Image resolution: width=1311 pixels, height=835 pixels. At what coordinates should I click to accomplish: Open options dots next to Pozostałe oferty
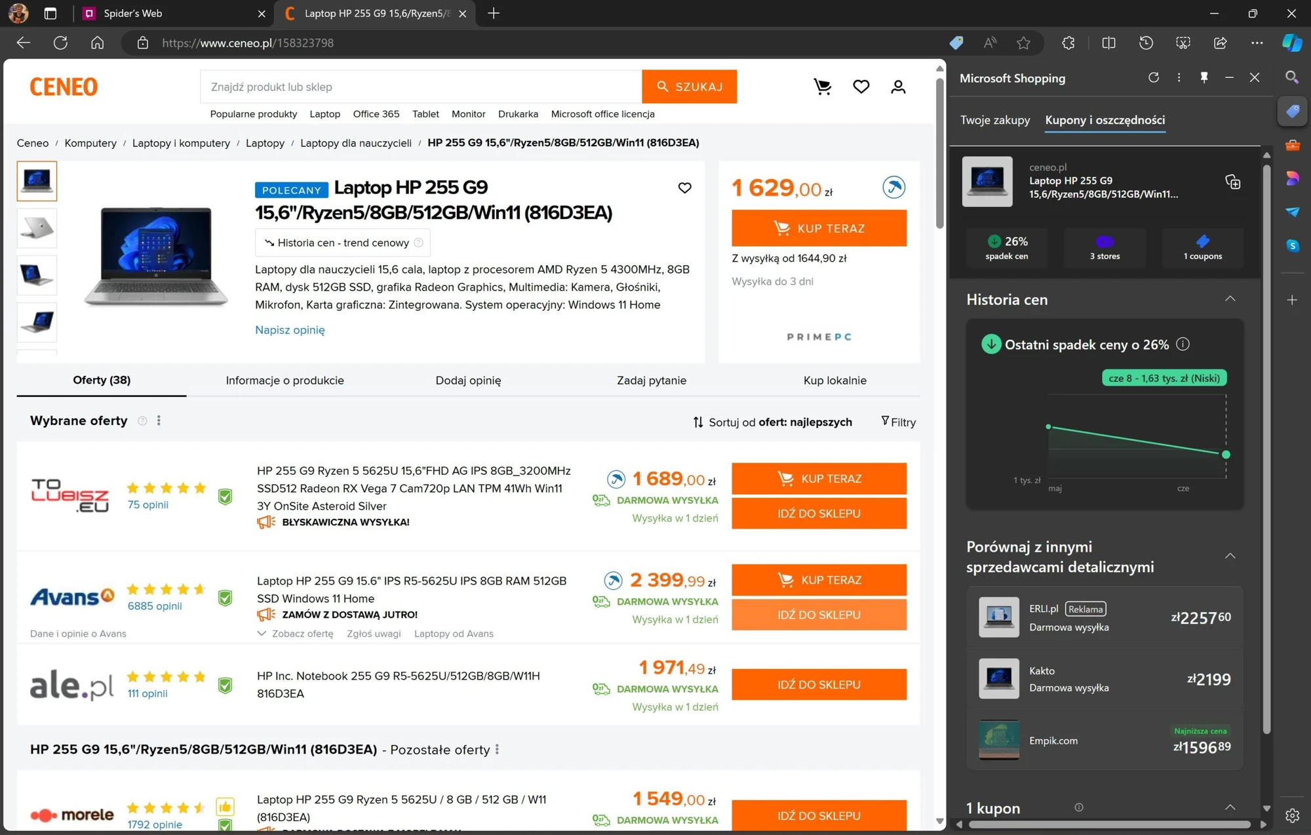(497, 749)
